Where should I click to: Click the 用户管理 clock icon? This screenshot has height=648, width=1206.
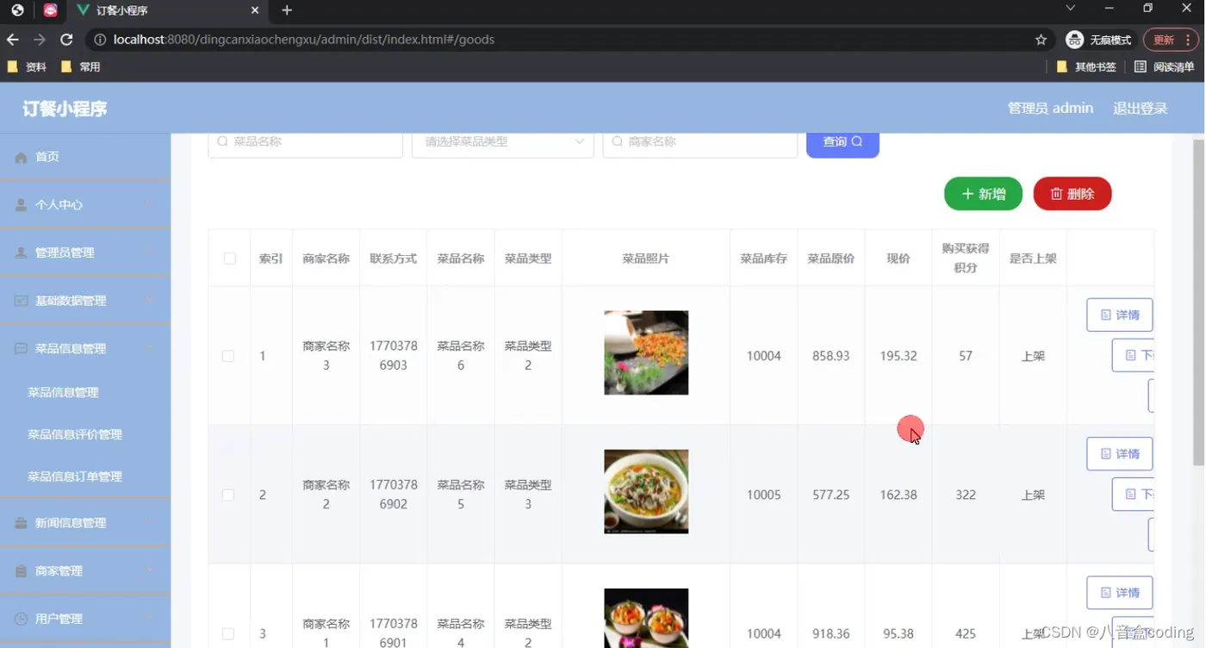tap(21, 619)
